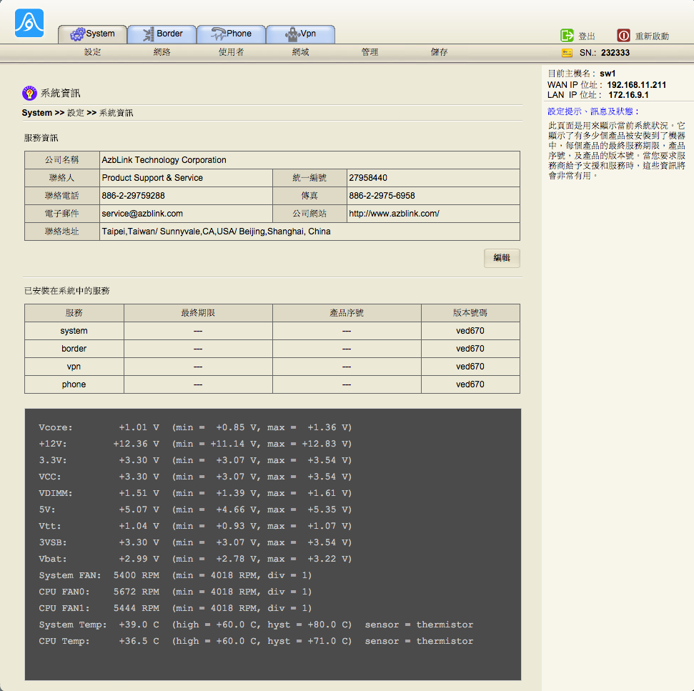Open the 網路 submenu
The width and height of the screenshot is (694, 691).
click(162, 52)
